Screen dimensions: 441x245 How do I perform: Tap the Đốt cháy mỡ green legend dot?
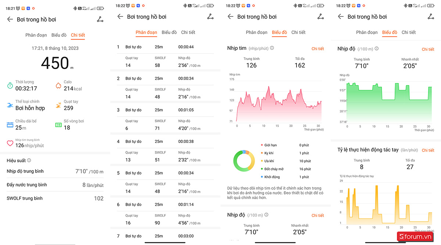point(262,169)
